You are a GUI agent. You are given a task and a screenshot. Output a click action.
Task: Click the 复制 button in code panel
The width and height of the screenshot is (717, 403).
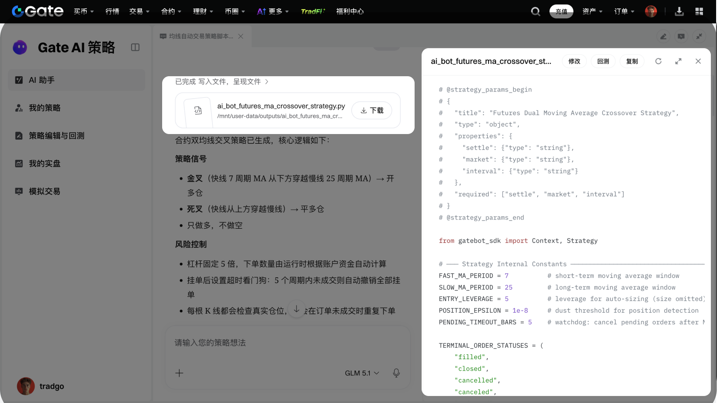click(x=632, y=61)
